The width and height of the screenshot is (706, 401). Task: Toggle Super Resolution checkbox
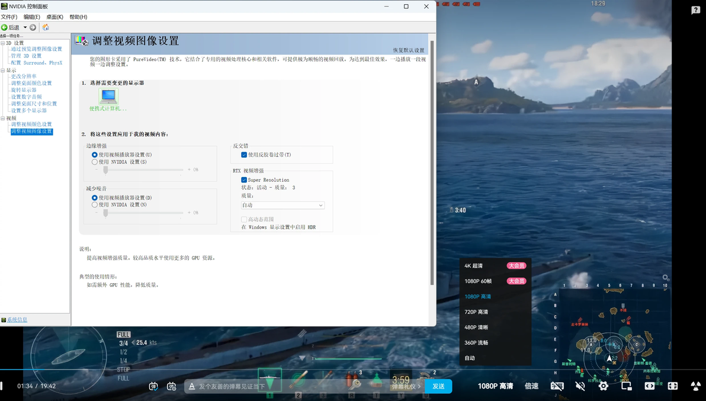tap(244, 180)
